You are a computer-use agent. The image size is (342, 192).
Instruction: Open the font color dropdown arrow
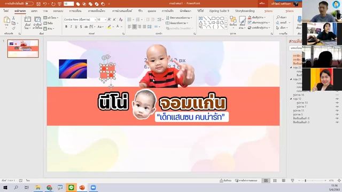tap(121, 27)
